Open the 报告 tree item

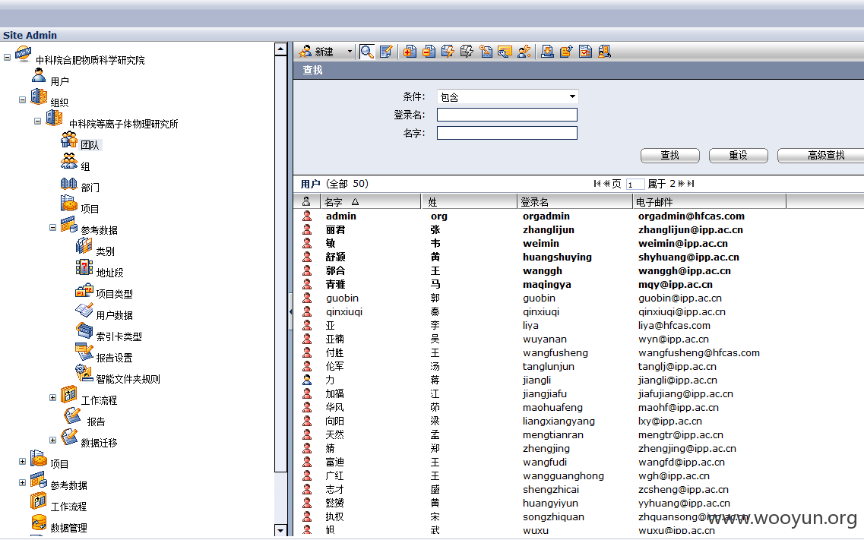96,422
